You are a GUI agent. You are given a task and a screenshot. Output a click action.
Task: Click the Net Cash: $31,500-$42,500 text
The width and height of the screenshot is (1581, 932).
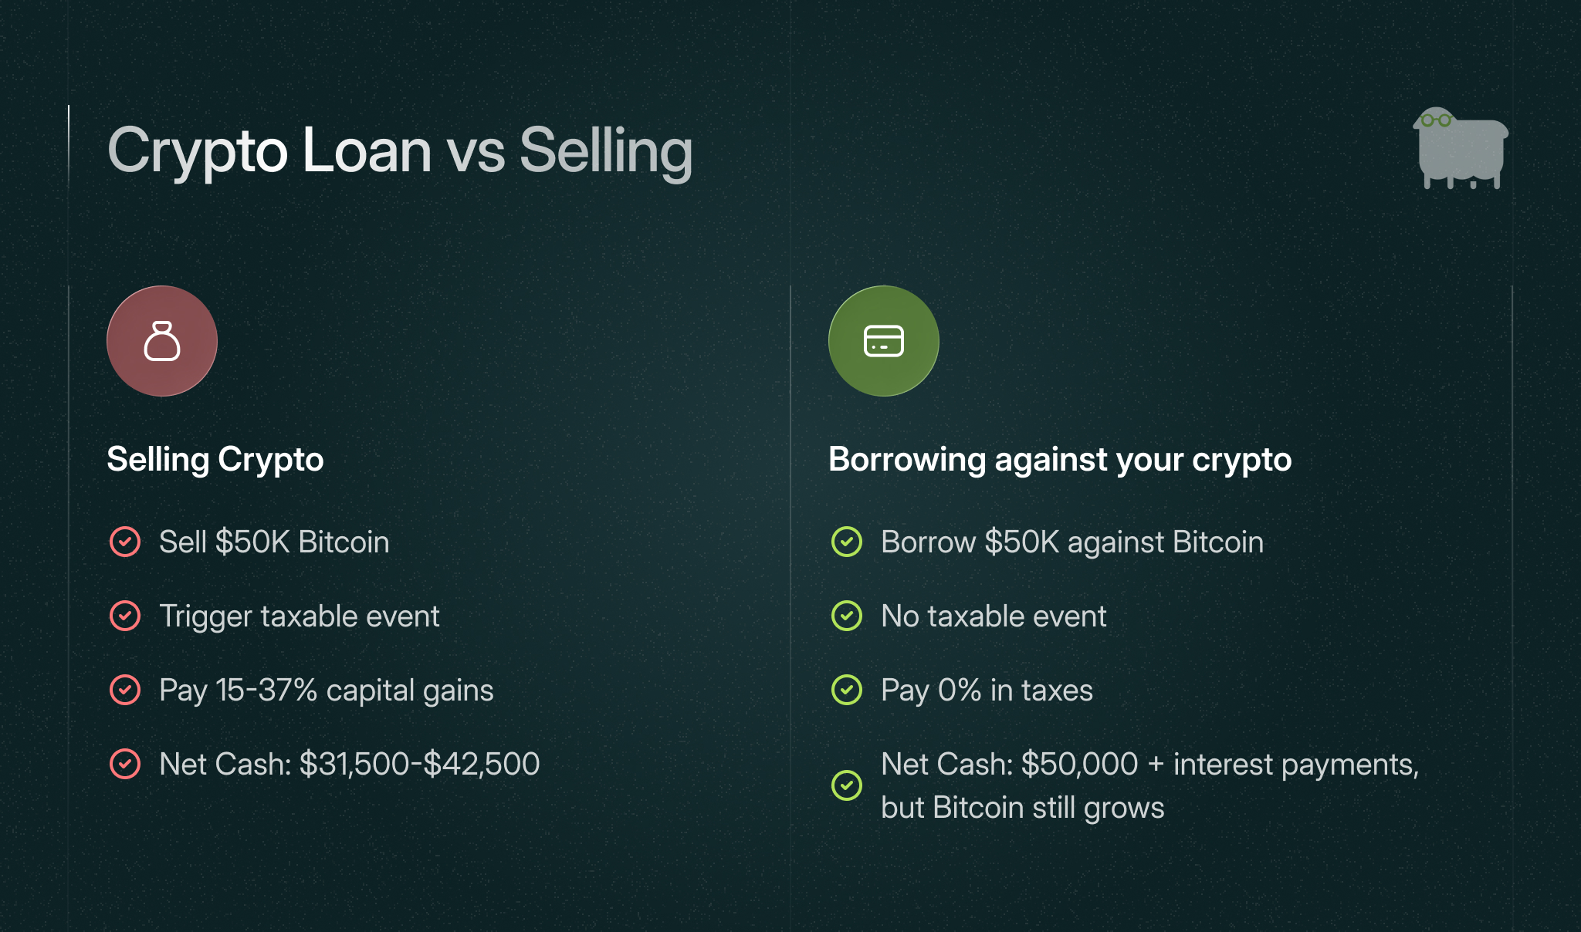(349, 764)
